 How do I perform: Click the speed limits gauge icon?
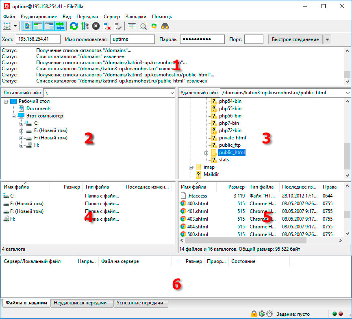tap(269, 314)
